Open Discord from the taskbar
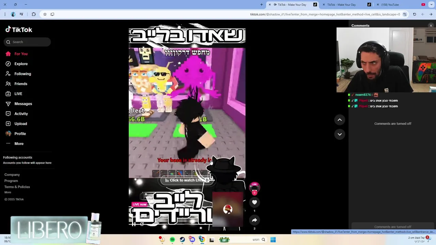Screen dimensions: 436x245 (192, 240)
